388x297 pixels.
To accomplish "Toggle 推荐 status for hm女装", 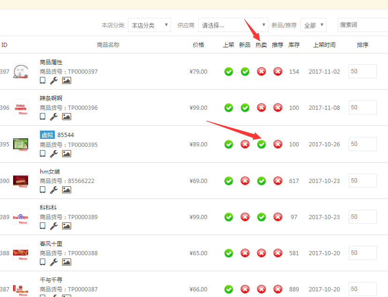I will (x=278, y=181).
